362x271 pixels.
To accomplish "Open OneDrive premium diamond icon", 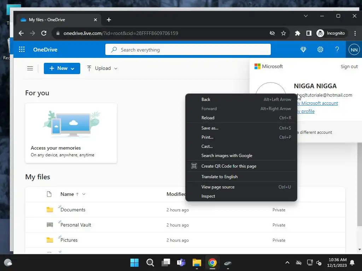I will [x=303, y=49].
